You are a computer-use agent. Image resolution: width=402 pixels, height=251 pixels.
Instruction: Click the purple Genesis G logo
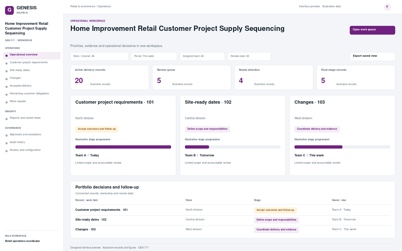tap(9, 10)
